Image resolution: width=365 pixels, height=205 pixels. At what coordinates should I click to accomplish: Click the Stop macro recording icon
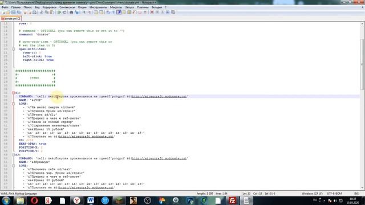tap(157, 12)
